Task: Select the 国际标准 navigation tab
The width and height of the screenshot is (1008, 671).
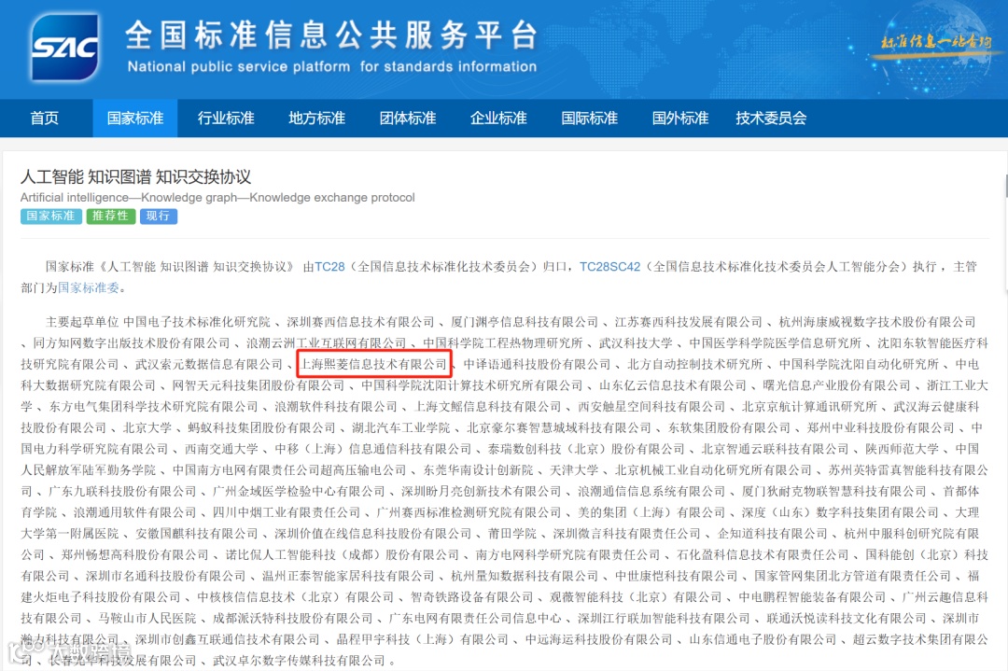Action: (x=590, y=119)
